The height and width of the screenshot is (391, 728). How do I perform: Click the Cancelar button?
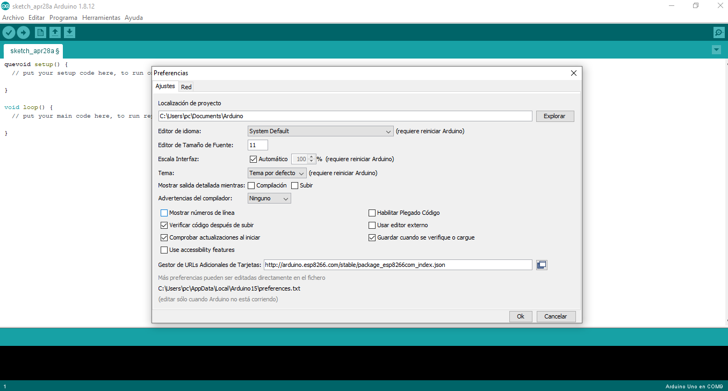(x=556, y=316)
